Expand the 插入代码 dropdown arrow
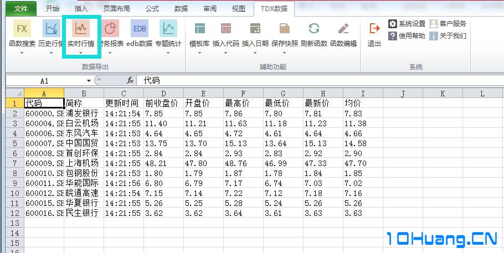The height and width of the screenshot is (253, 504). click(225, 53)
